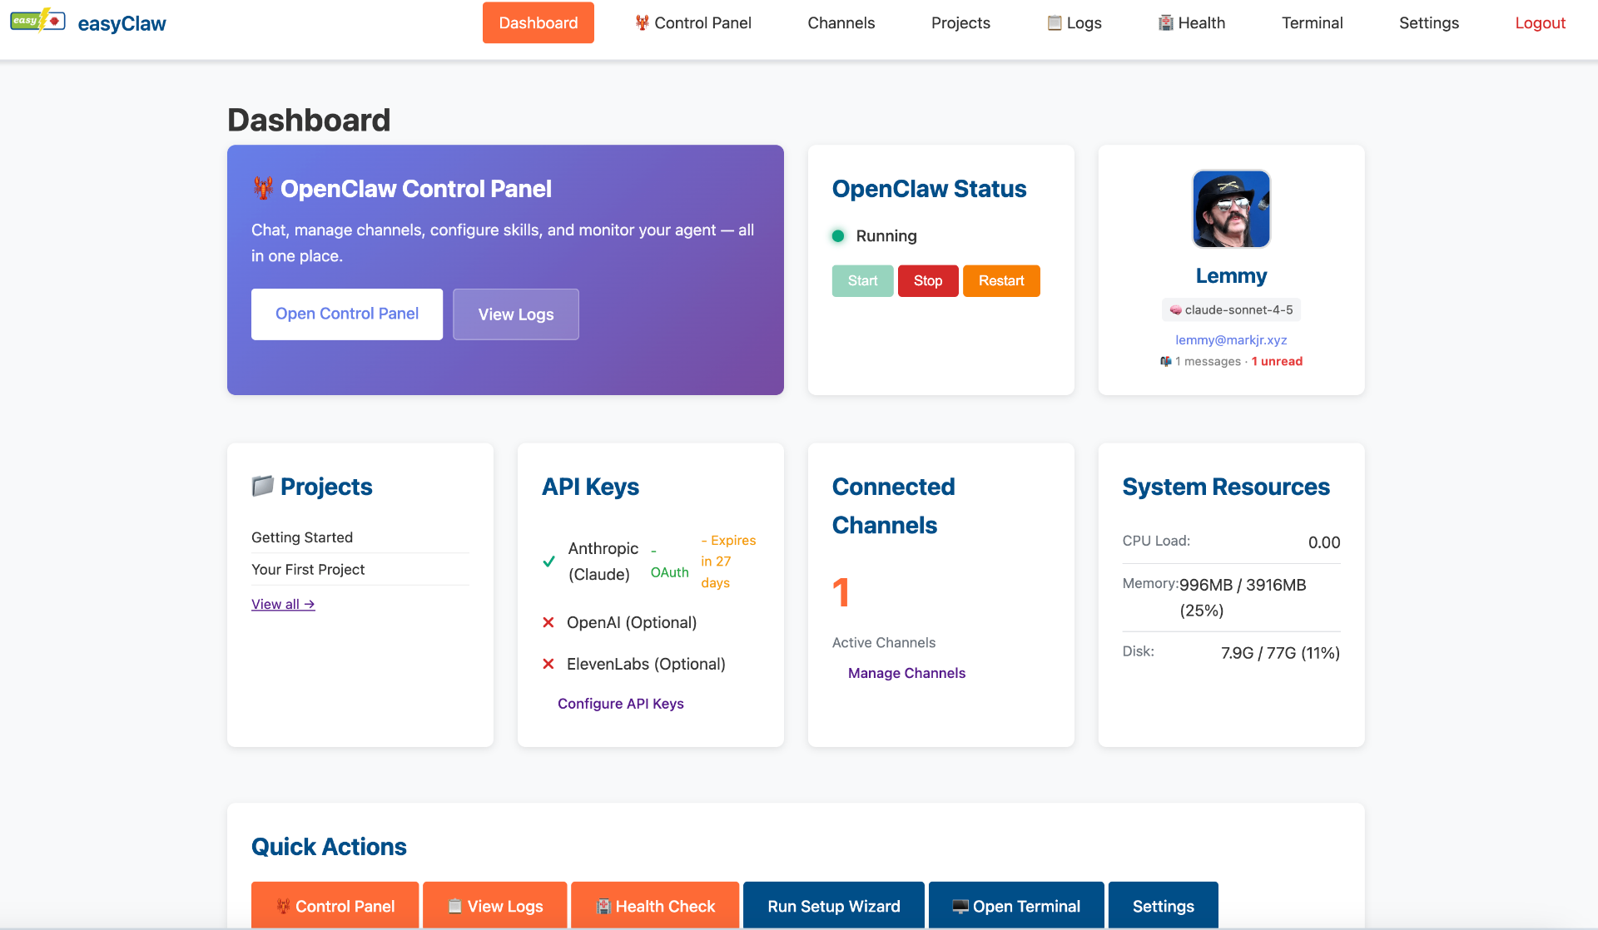Click the green checkmark beside Anthropic (Claude)
The width and height of the screenshot is (1598, 930).
point(548,561)
